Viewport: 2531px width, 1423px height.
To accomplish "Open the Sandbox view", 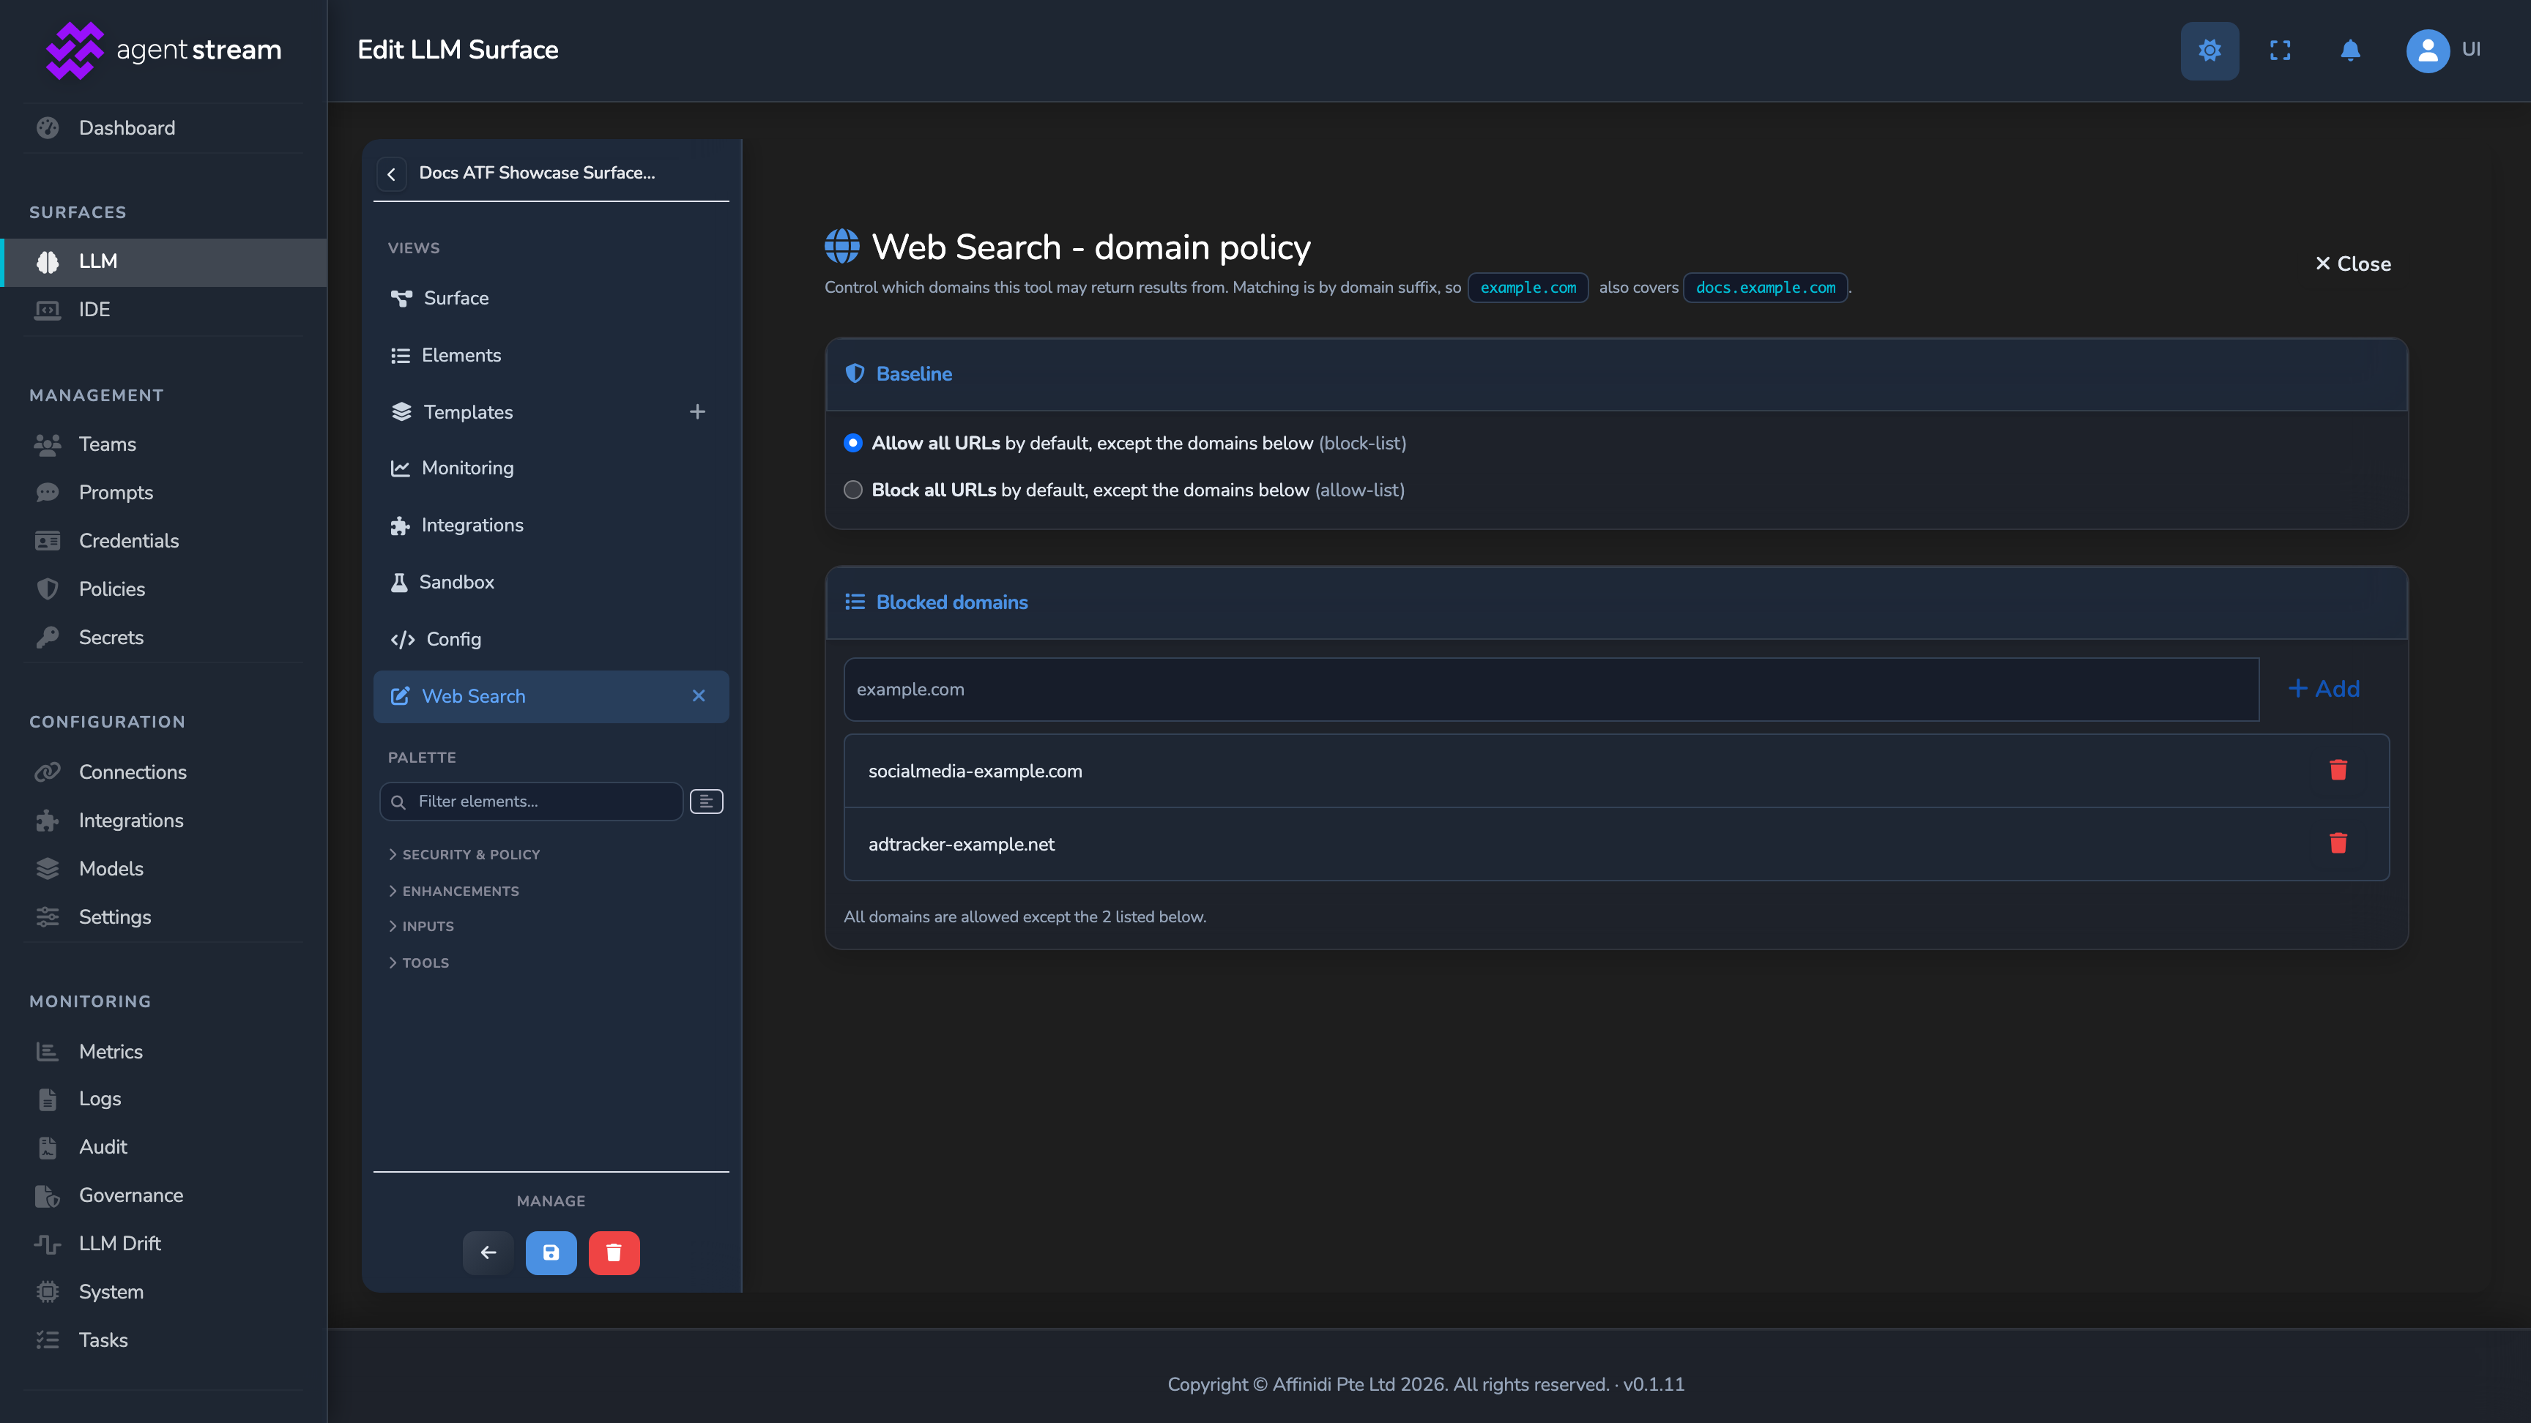I will click(551, 581).
